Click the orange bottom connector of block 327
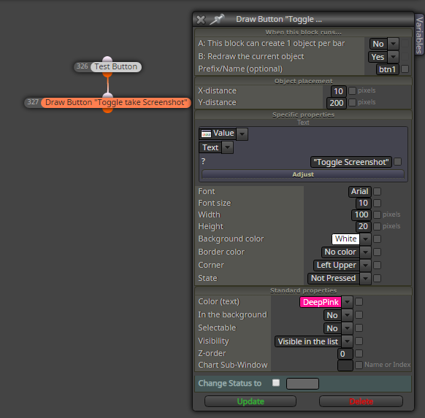The height and width of the screenshot is (418, 425). pos(107,110)
